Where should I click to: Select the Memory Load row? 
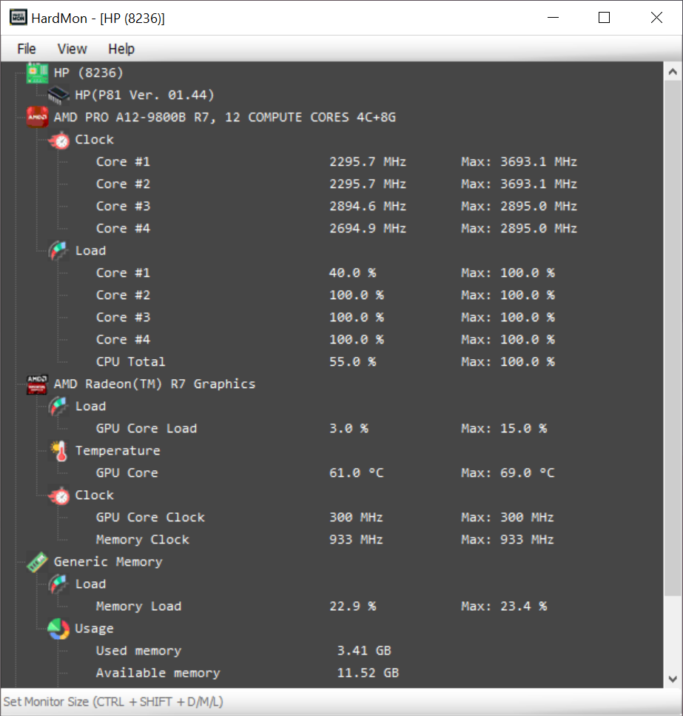click(322, 606)
